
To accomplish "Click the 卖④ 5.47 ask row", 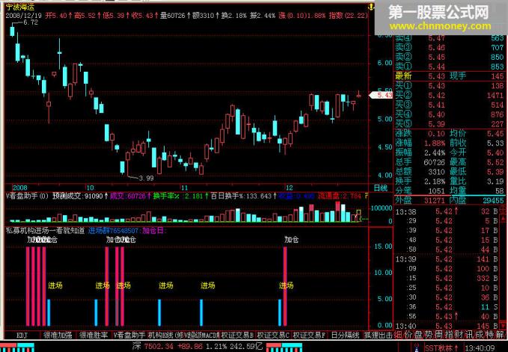I will coord(450,38).
